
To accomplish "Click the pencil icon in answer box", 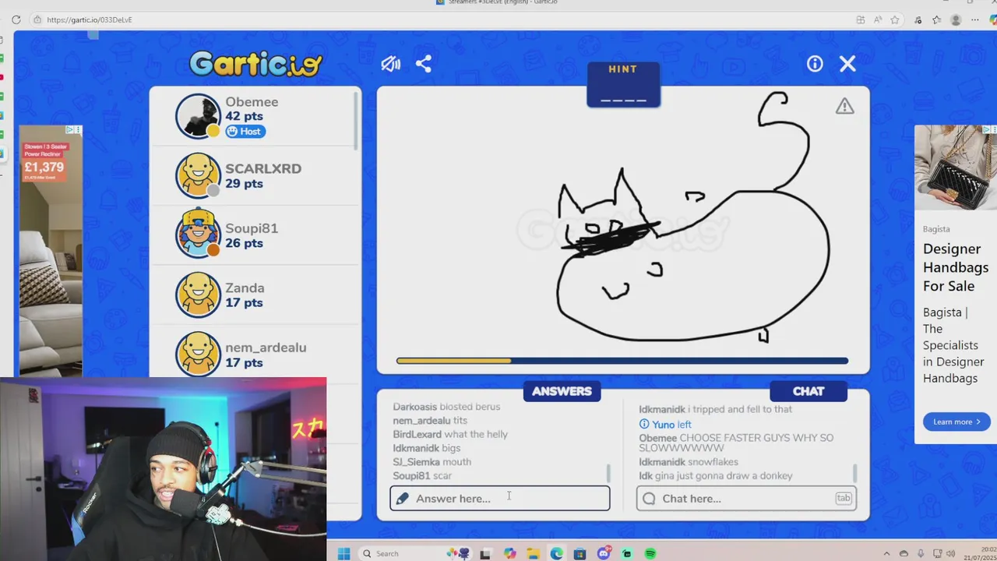I will (x=403, y=499).
